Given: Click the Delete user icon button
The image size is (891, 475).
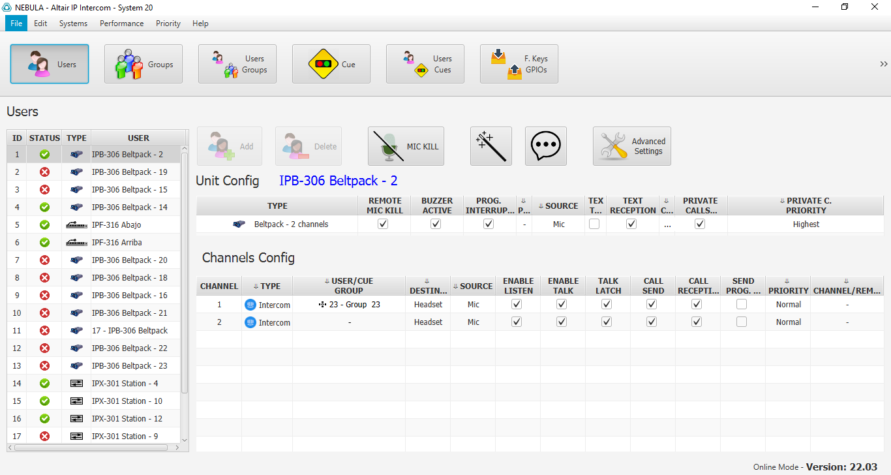Looking at the screenshot, I should pyautogui.click(x=308, y=146).
